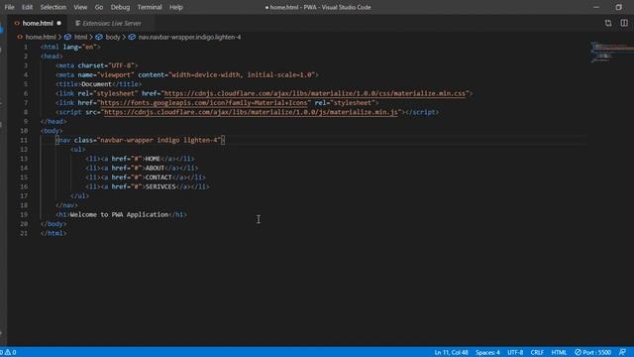Open the Debug menu
634x357 pixels.
coord(120,7)
